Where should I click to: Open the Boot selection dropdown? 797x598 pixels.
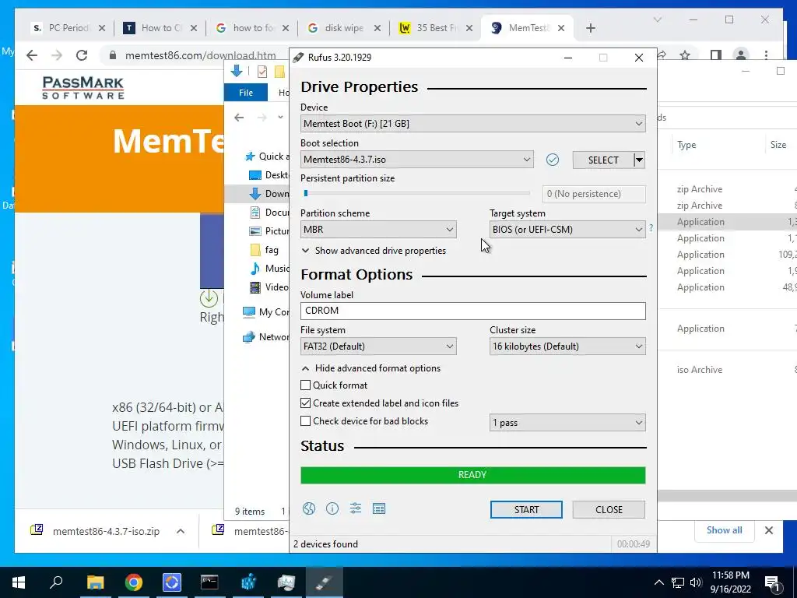click(x=417, y=160)
